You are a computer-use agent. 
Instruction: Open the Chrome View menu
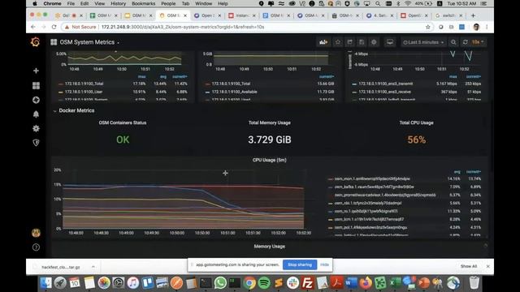[x=99, y=3]
